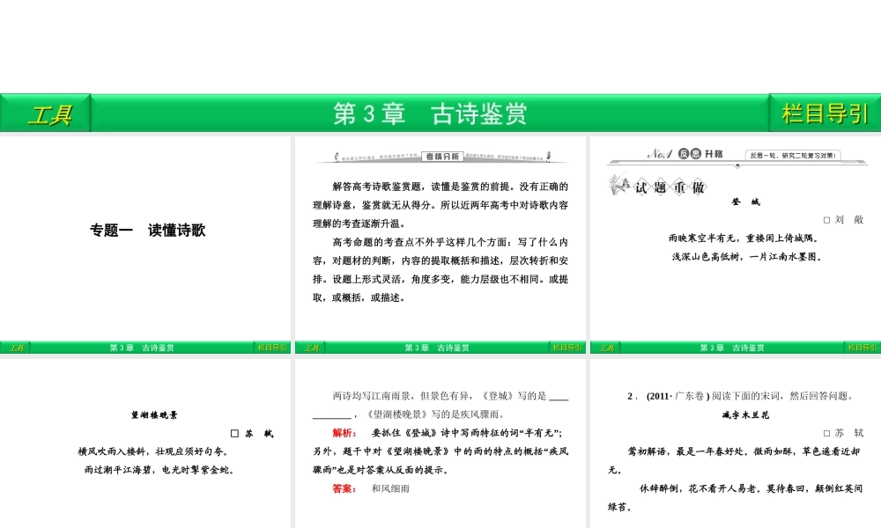This screenshot has height=528, width=881.
Task: Click the question line 2. (2011·广东卷)
Action: 741,396
